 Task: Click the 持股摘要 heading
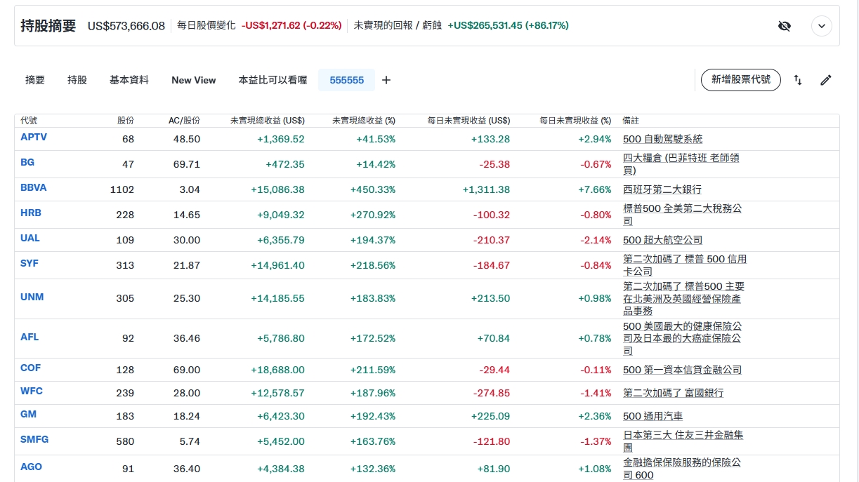pyautogui.click(x=48, y=26)
